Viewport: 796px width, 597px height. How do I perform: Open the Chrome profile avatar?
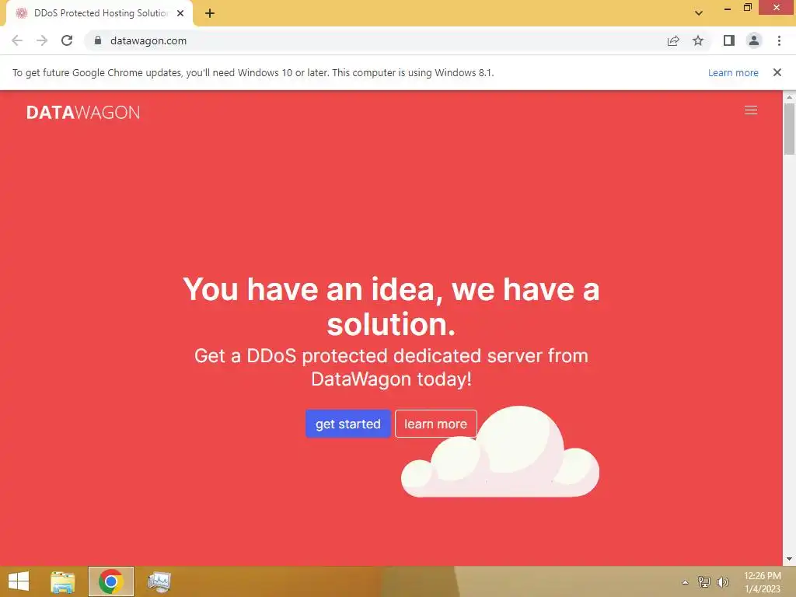(754, 40)
